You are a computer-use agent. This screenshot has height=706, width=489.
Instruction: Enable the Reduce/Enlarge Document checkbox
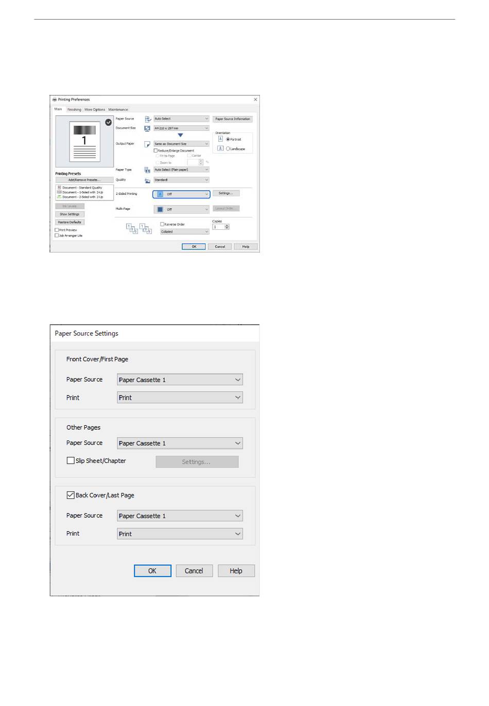(156, 150)
